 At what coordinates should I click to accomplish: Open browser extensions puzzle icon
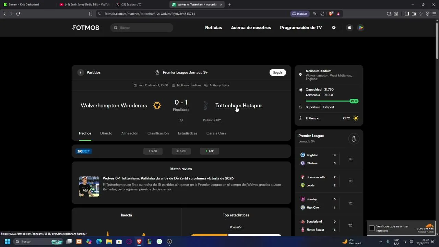pos(389,14)
